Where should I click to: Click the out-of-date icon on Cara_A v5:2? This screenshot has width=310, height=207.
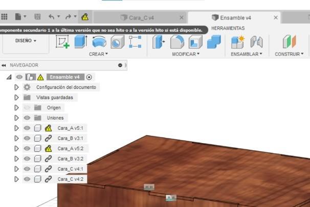click(x=48, y=149)
